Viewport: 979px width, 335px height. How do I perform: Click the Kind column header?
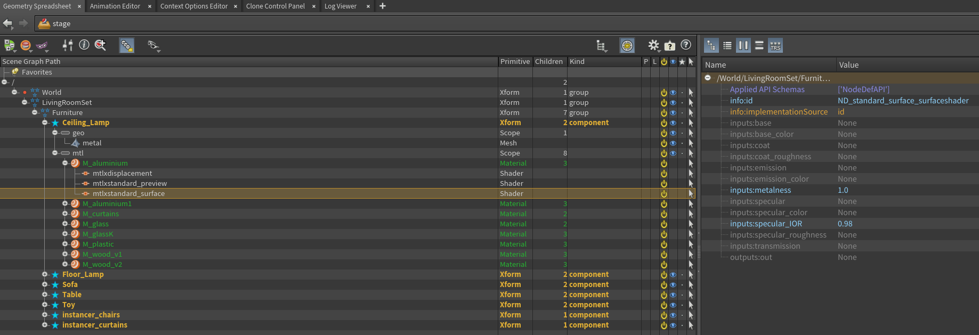(x=604, y=62)
